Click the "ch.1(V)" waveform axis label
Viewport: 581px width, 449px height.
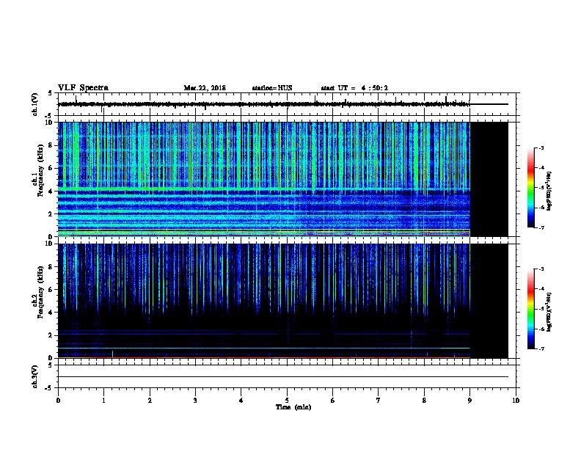(35, 104)
